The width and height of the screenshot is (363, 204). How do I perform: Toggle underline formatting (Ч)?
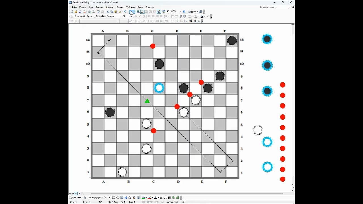(144, 16)
